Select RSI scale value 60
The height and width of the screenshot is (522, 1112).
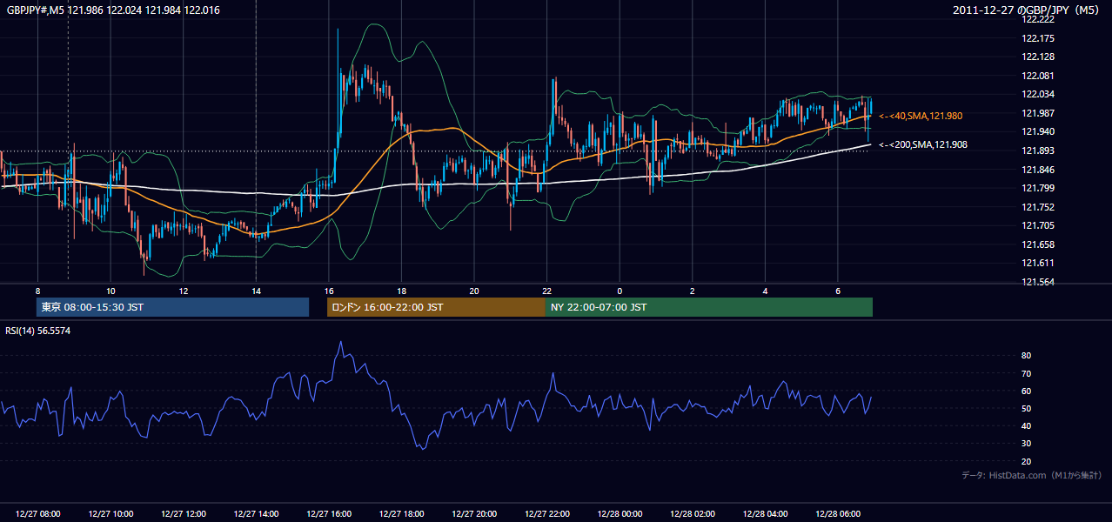[x=1026, y=391]
